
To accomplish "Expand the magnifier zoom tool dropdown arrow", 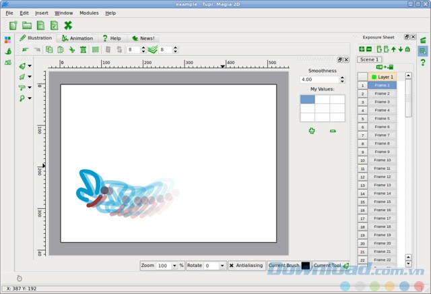I will tap(30, 98).
